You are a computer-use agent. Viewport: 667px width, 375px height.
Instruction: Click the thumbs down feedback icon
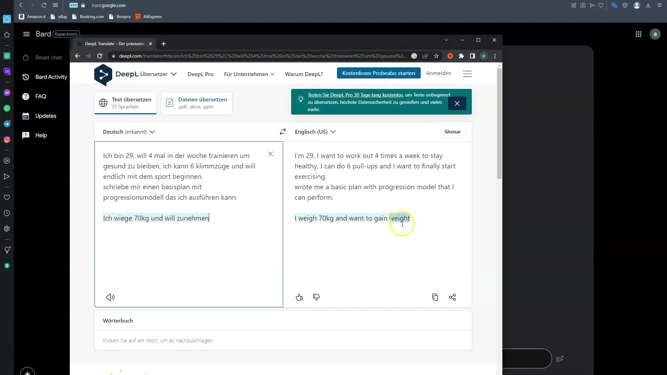(x=316, y=297)
